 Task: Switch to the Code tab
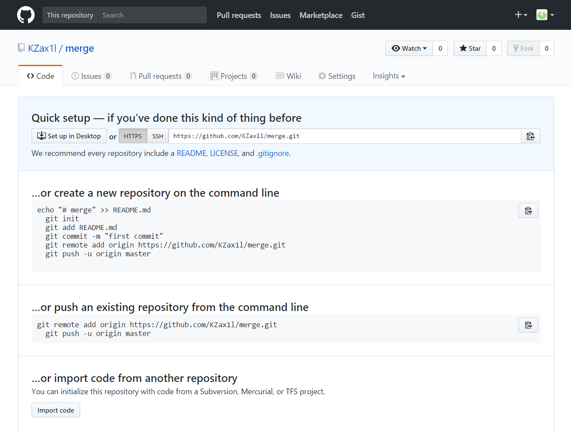click(40, 76)
